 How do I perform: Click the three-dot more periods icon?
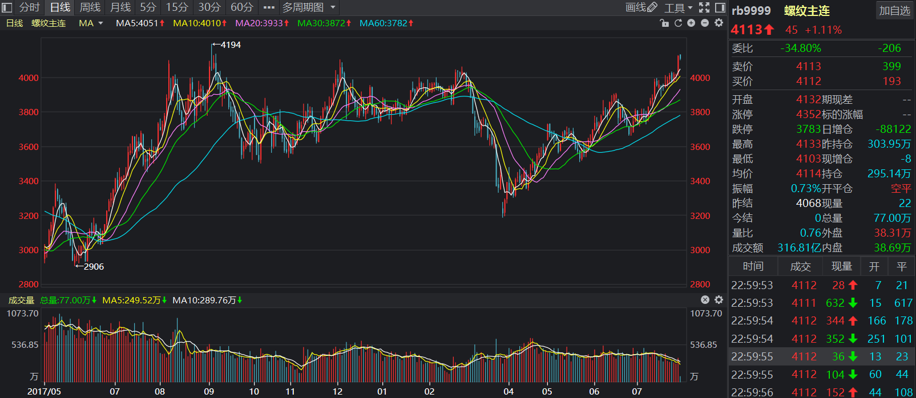tap(269, 7)
